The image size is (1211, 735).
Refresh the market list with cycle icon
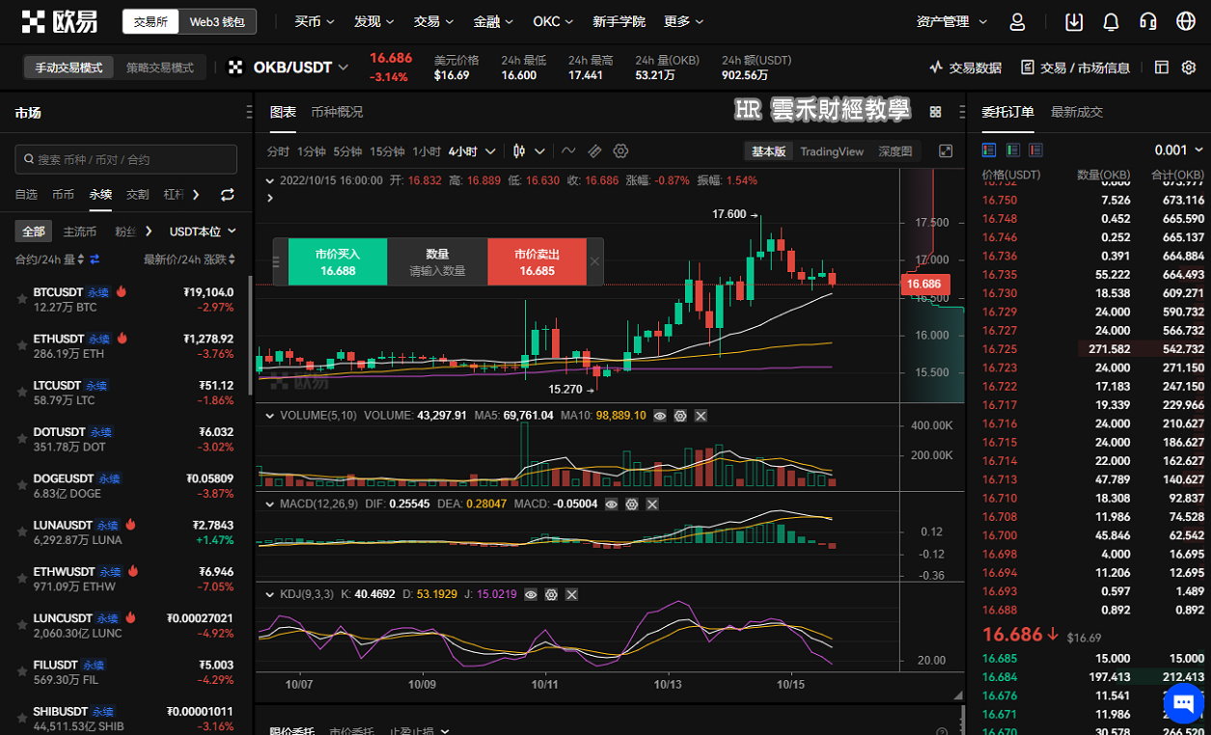[228, 195]
